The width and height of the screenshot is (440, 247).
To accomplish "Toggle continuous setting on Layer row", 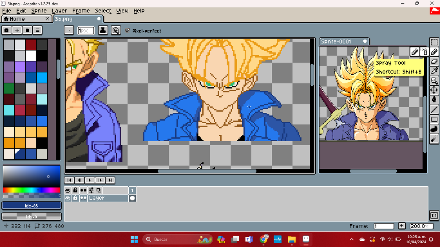I will (84, 198).
